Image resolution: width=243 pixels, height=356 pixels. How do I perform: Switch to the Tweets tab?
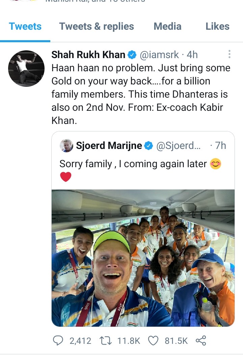[25, 26]
